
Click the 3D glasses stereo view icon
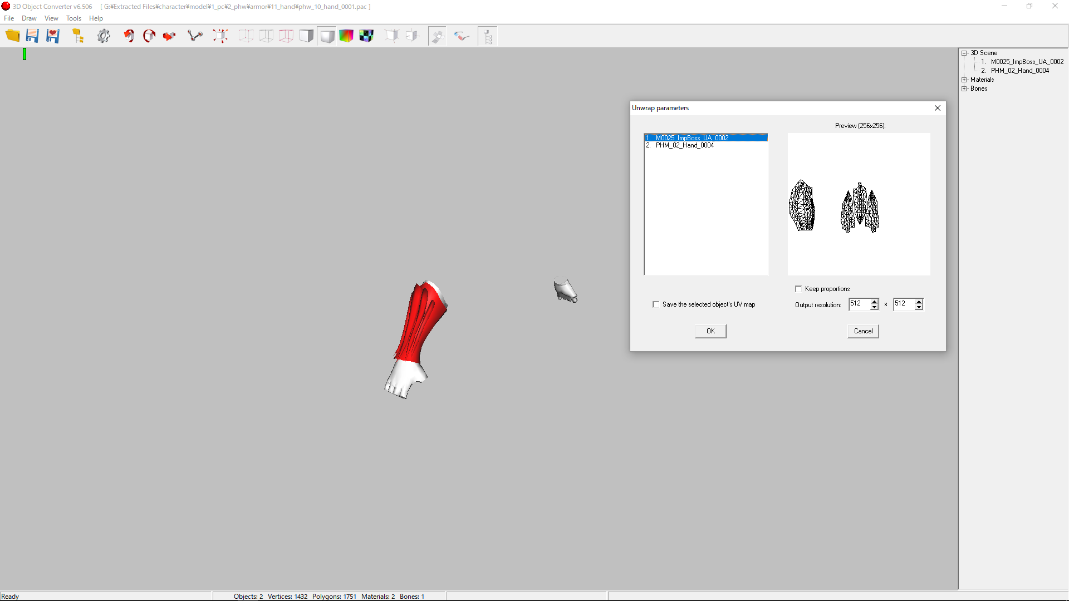[462, 36]
